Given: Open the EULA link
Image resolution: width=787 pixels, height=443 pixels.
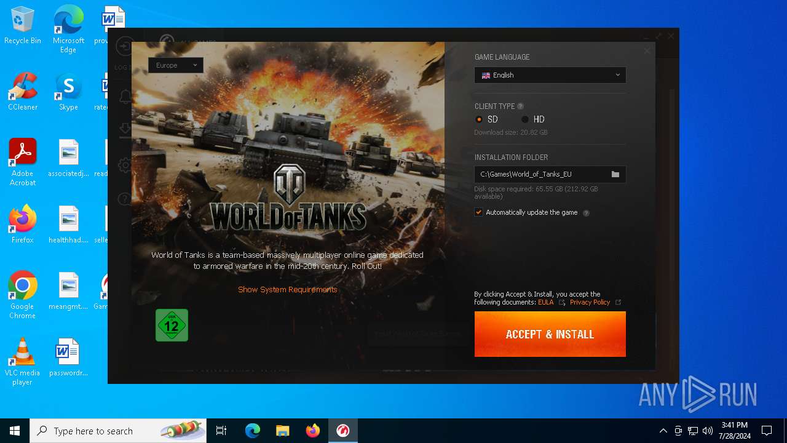Looking at the screenshot, I should (546, 302).
